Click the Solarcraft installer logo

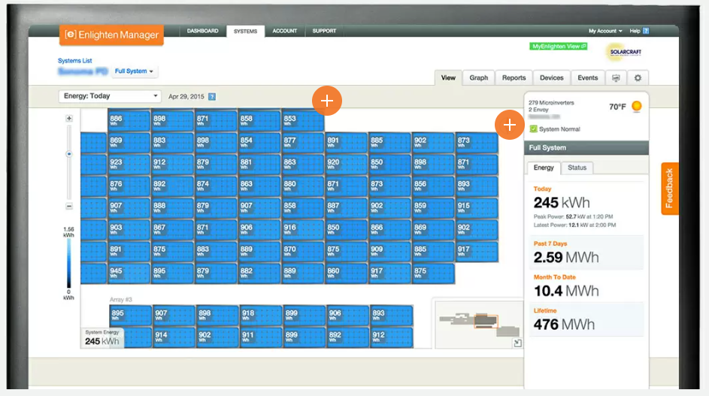(x=626, y=52)
